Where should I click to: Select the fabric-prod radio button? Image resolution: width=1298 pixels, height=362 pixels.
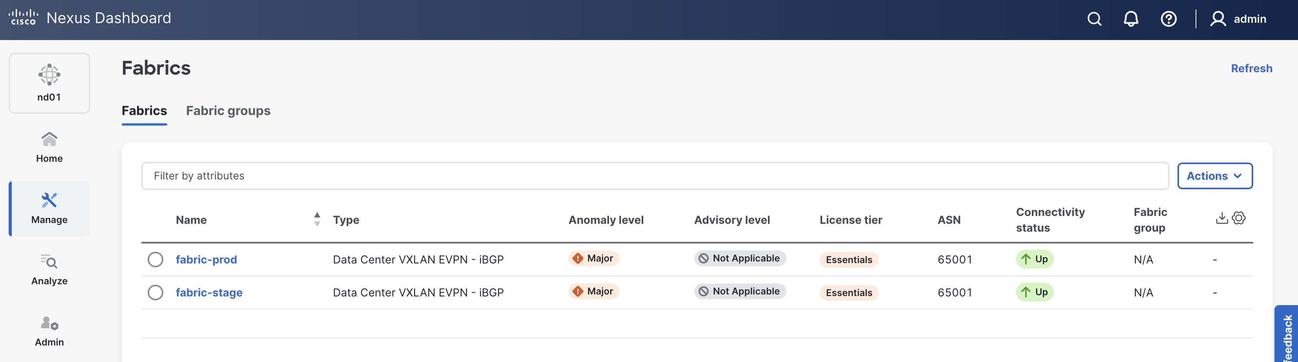click(x=155, y=260)
